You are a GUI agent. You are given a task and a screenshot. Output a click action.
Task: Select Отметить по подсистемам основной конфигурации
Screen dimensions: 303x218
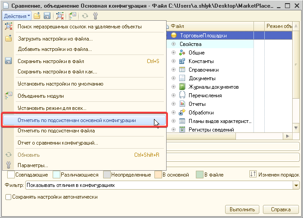(77, 120)
